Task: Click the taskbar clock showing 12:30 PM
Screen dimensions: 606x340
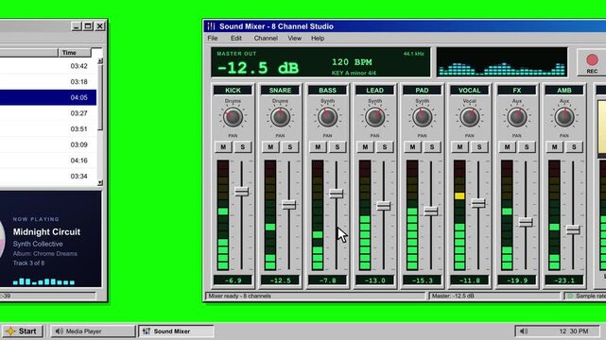Action: tap(574, 331)
